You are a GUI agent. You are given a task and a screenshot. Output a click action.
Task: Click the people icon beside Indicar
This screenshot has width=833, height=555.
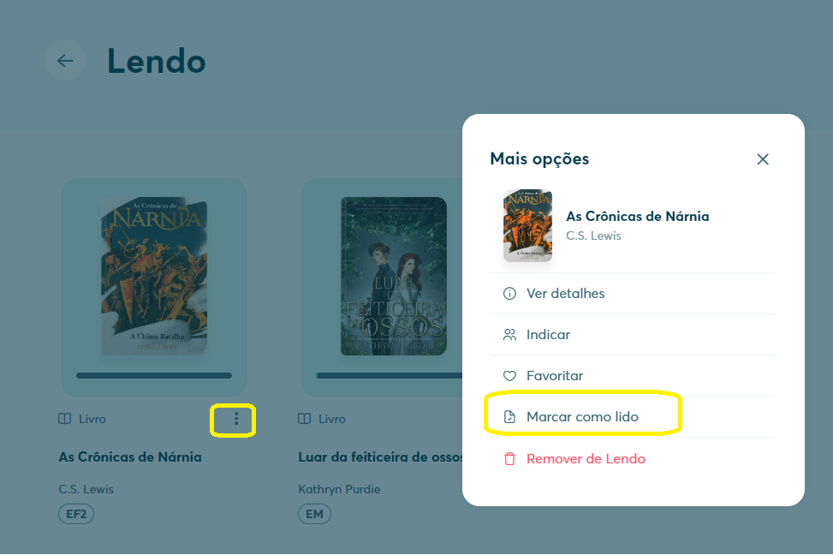click(509, 334)
